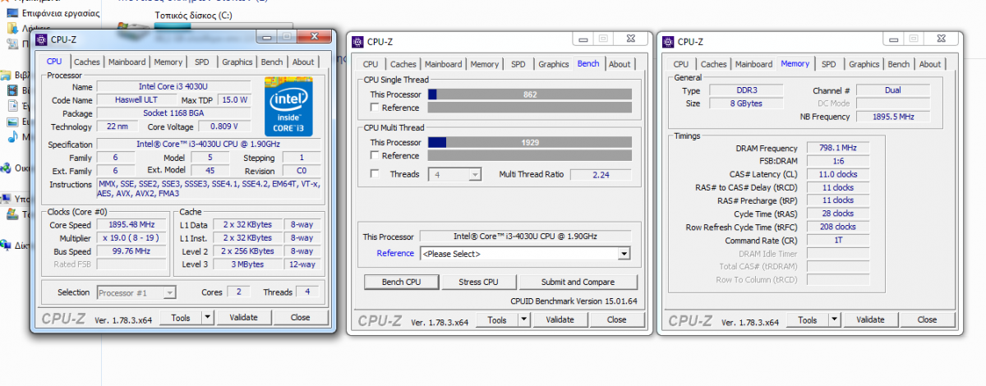Open the Bench tab in CPU window

[272, 62]
